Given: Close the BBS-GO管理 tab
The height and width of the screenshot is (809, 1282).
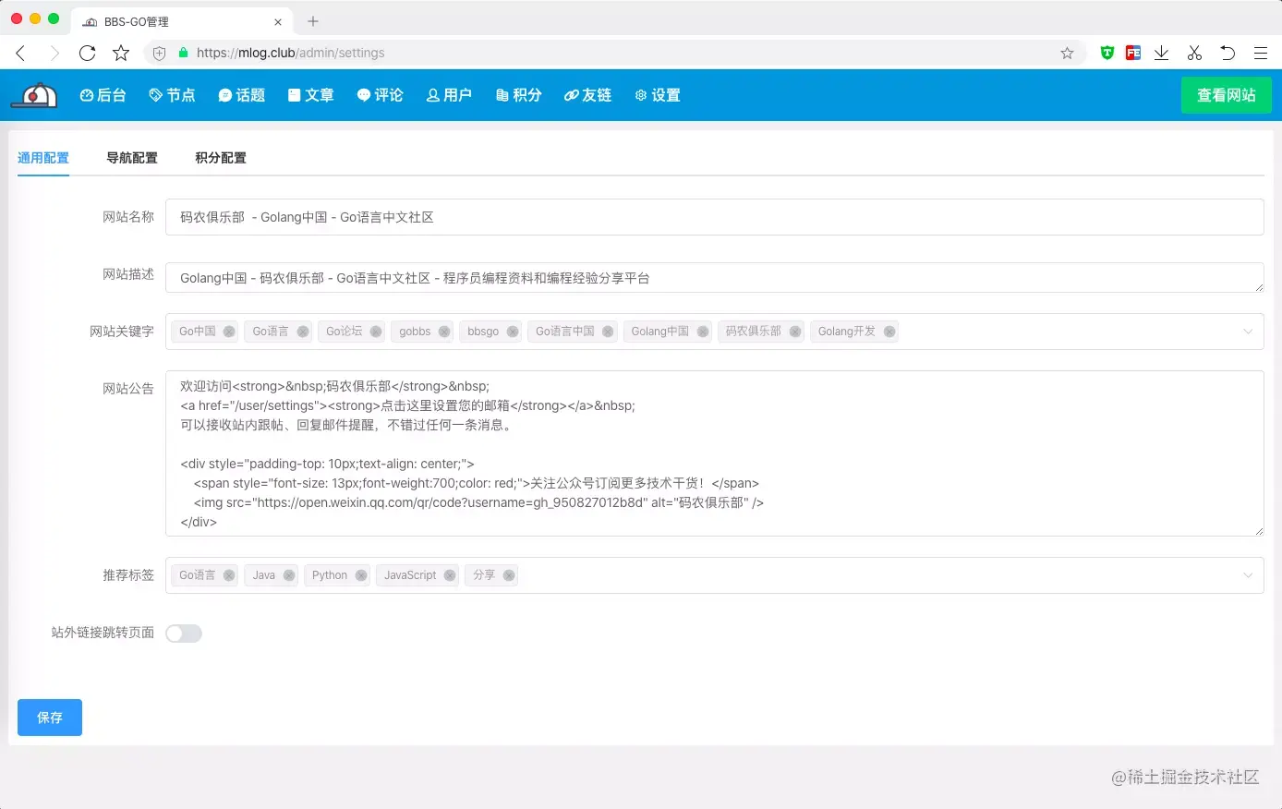Looking at the screenshot, I should (278, 22).
